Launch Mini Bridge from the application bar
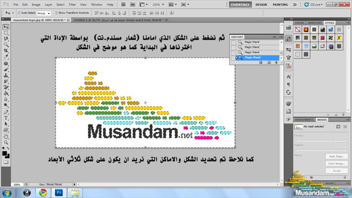 [133, 4]
